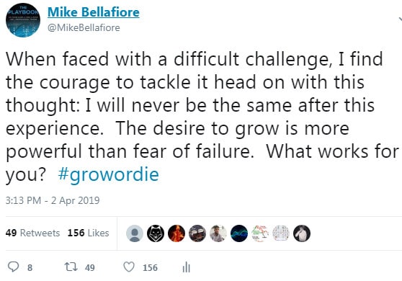
Task: Open the default gray silhouette liker avatar
Action: click(x=135, y=233)
